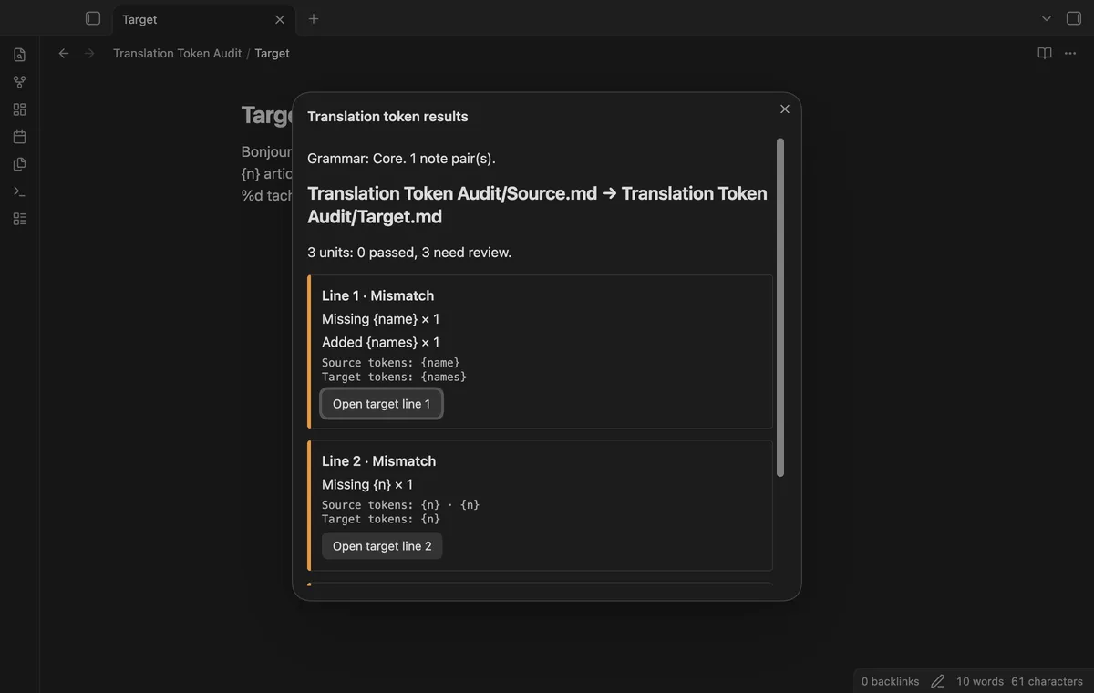1094x693 pixels.
Task: Open target line 1
Action: [x=381, y=404]
